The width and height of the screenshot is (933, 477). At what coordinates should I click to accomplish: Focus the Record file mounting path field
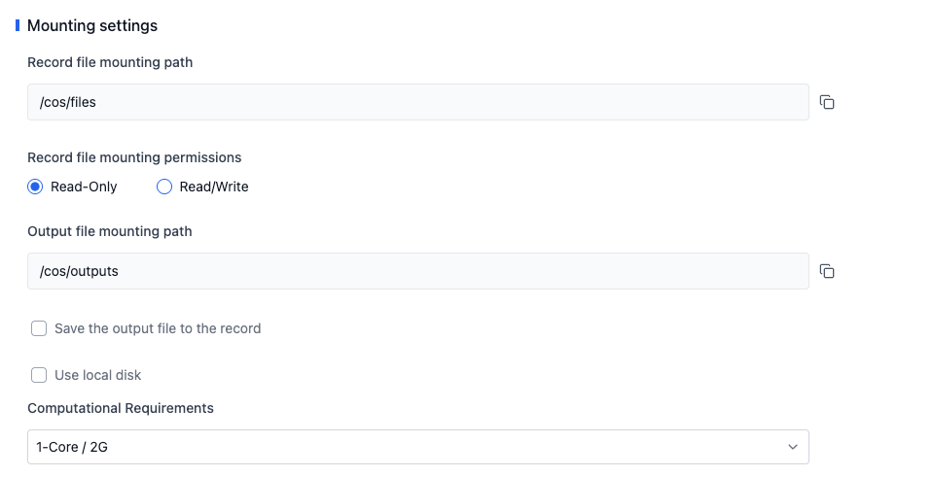click(x=418, y=102)
